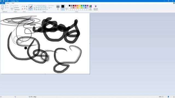This screenshot has height=98, width=175.
Task: Choose the Right arrow shape
Action: (x=42, y=8)
